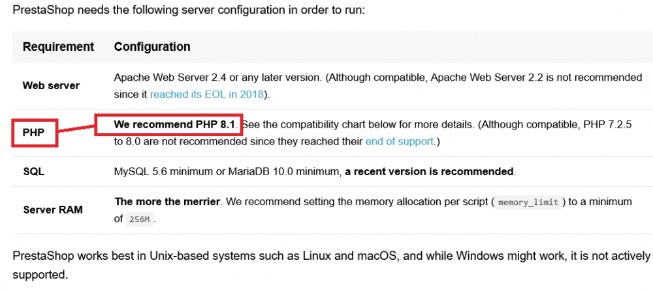Click the memory_limit code snippet

click(x=528, y=202)
